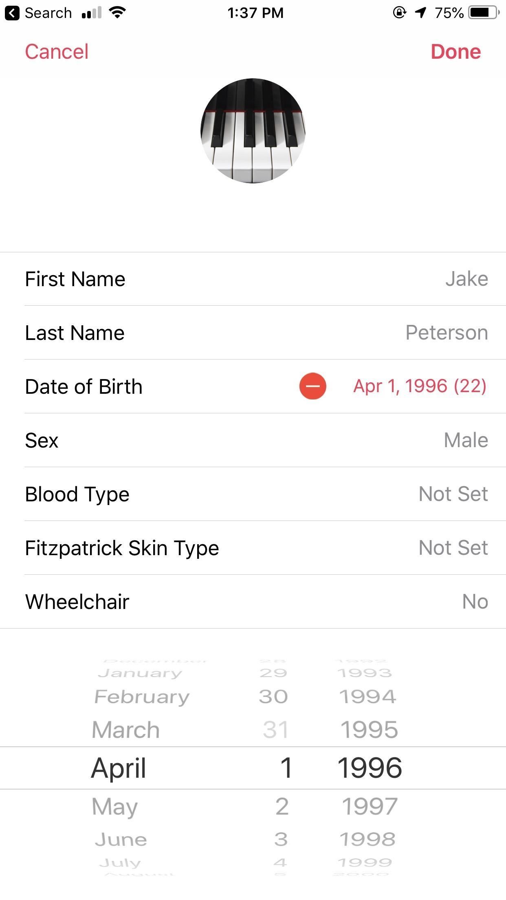The height and width of the screenshot is (900, 506).
Task: Edit the First Name field Jake
Action: point(466,279)
